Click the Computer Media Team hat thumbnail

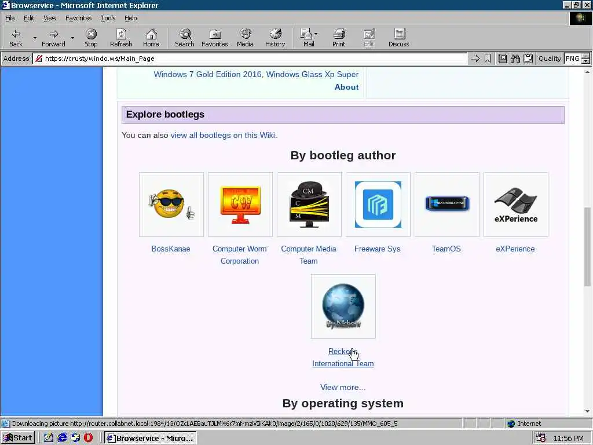click(309, 205)
